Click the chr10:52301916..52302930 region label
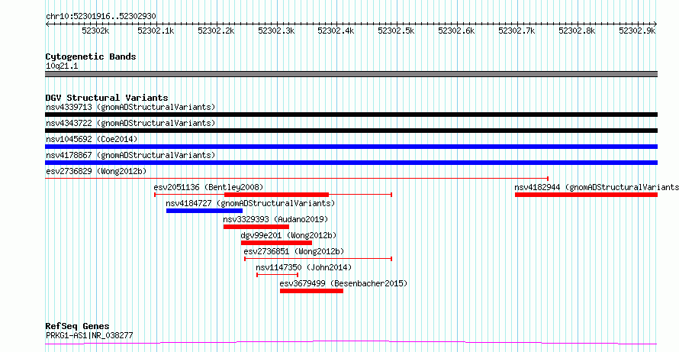679x352 pixels. 101,17
